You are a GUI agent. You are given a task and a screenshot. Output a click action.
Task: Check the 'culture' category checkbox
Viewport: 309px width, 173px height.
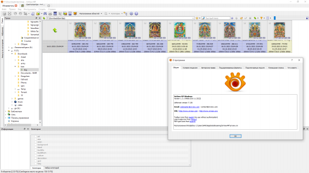point(36,156)
